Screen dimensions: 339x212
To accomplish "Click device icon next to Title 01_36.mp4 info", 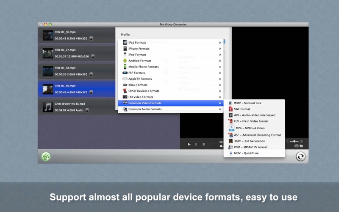I will click(x=91, y=39).
